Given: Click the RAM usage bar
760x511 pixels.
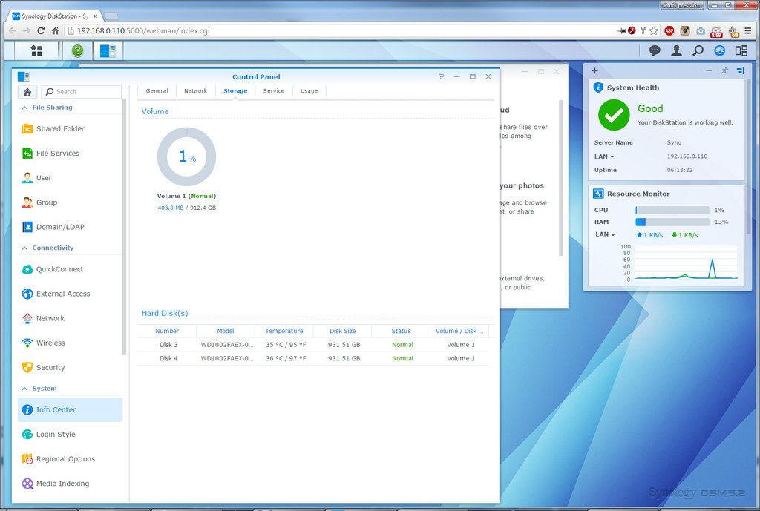Looking at the screenshot, I should pos(672,222).
